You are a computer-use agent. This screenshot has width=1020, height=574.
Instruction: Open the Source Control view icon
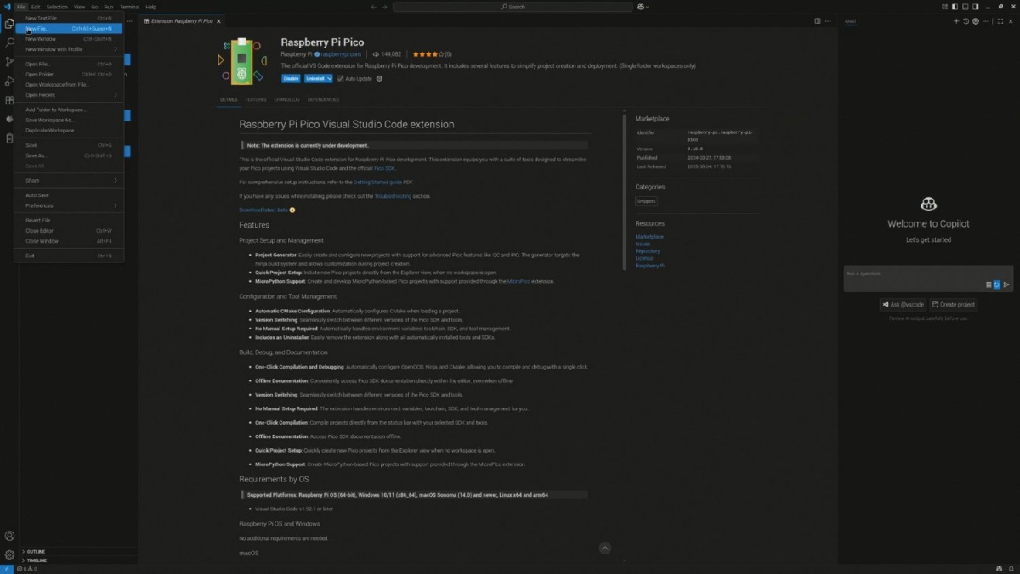point(9,62)
